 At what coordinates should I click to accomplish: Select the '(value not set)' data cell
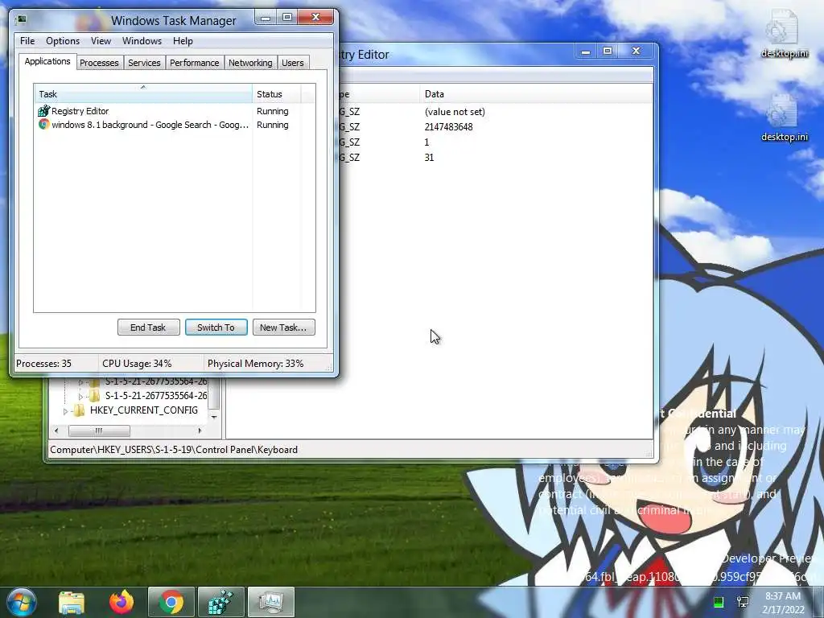tap(455, 111)
